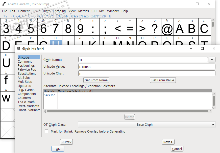220x153 pixels.
Task: Click the Unicode Char input field
Action: (x=147, y=73)
